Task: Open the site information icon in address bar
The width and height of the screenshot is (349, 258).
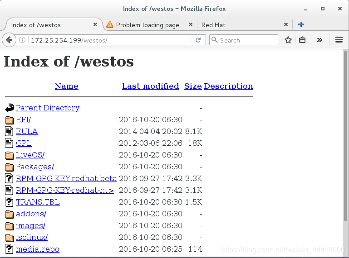Action: pos(22,40)
